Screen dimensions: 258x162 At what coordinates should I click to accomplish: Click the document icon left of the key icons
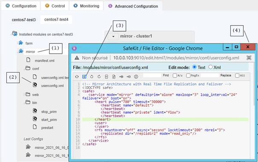(114, 77)
